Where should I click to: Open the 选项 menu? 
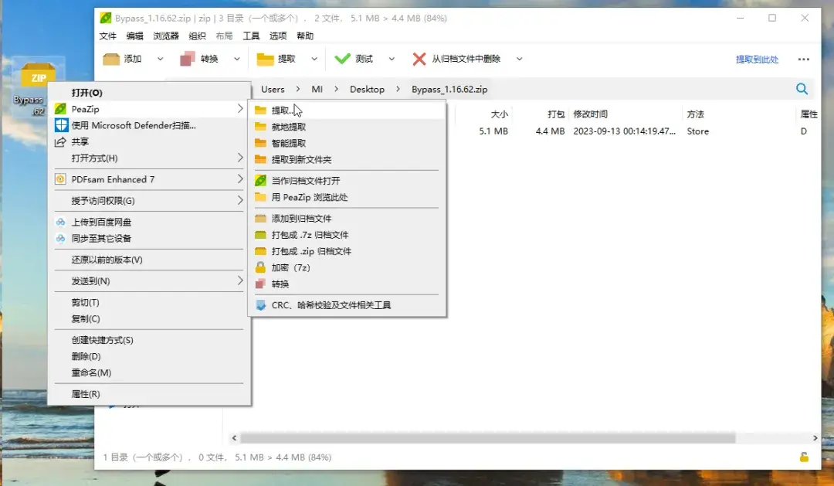(x=278, y=36)
